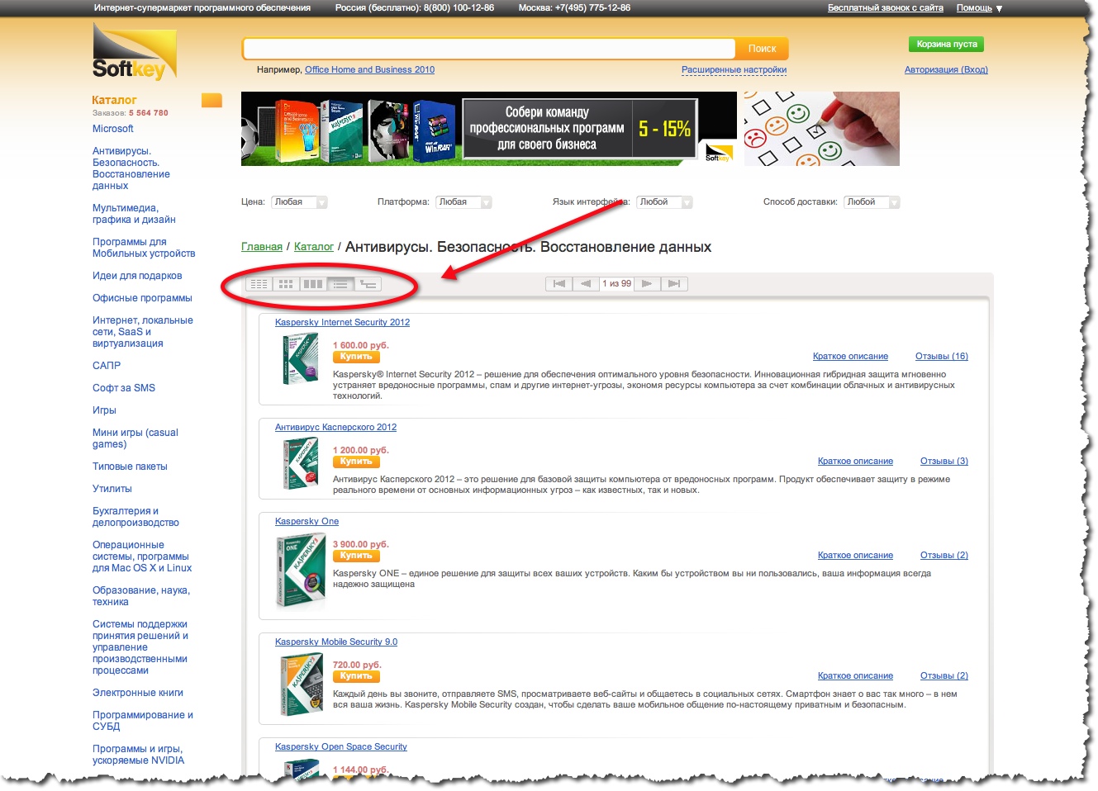Open Краткое описание for Kaspersky Internet Security 2012
The height and width of the screenshot is (791, 1098).
[850, 357]
